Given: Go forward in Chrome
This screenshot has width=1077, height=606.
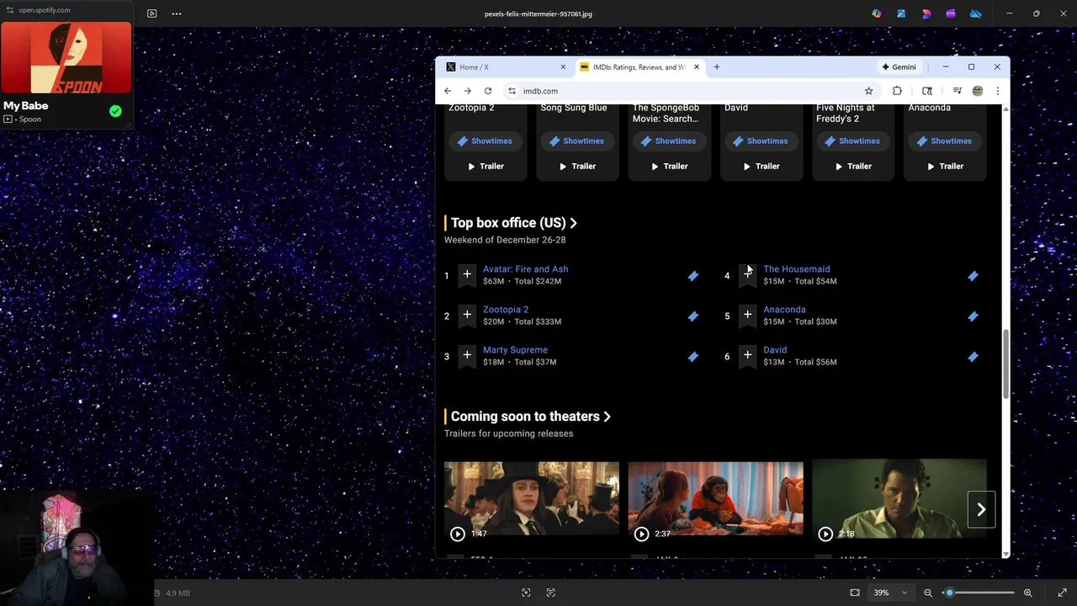Looking at the screenshot, I should pyautogui.click(x=468, y=91).
